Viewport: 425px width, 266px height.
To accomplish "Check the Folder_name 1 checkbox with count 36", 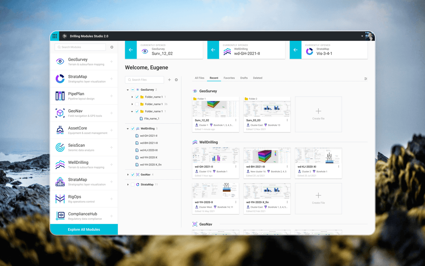I will [x=137, y=104].
